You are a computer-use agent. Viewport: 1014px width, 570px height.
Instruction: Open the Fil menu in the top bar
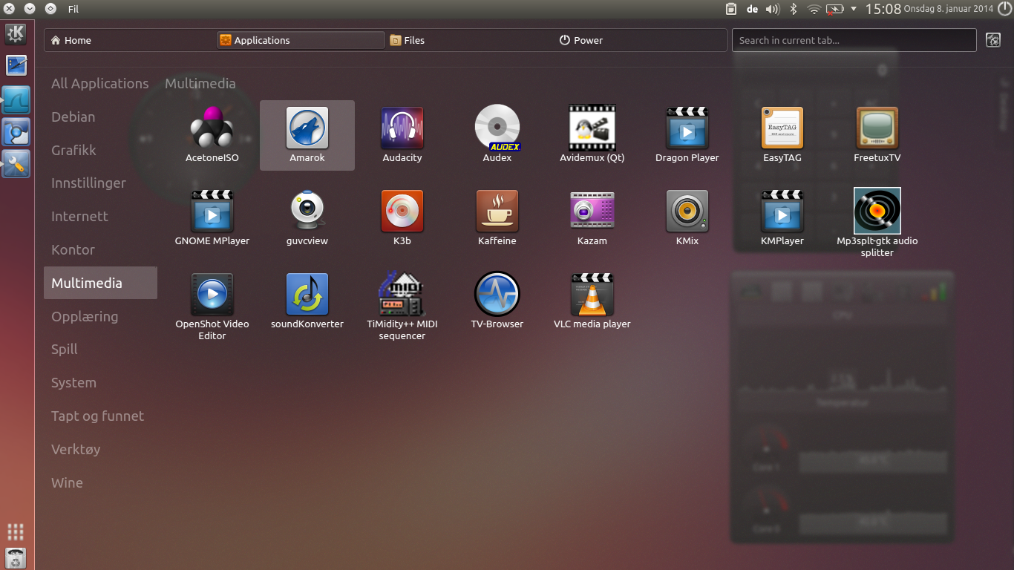pyautogui.click(x=73, y=9)
